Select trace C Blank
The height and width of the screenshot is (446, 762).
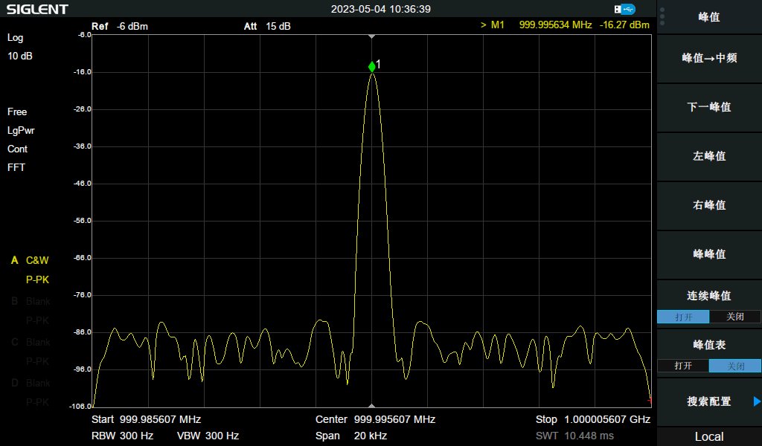coord(30,342)
